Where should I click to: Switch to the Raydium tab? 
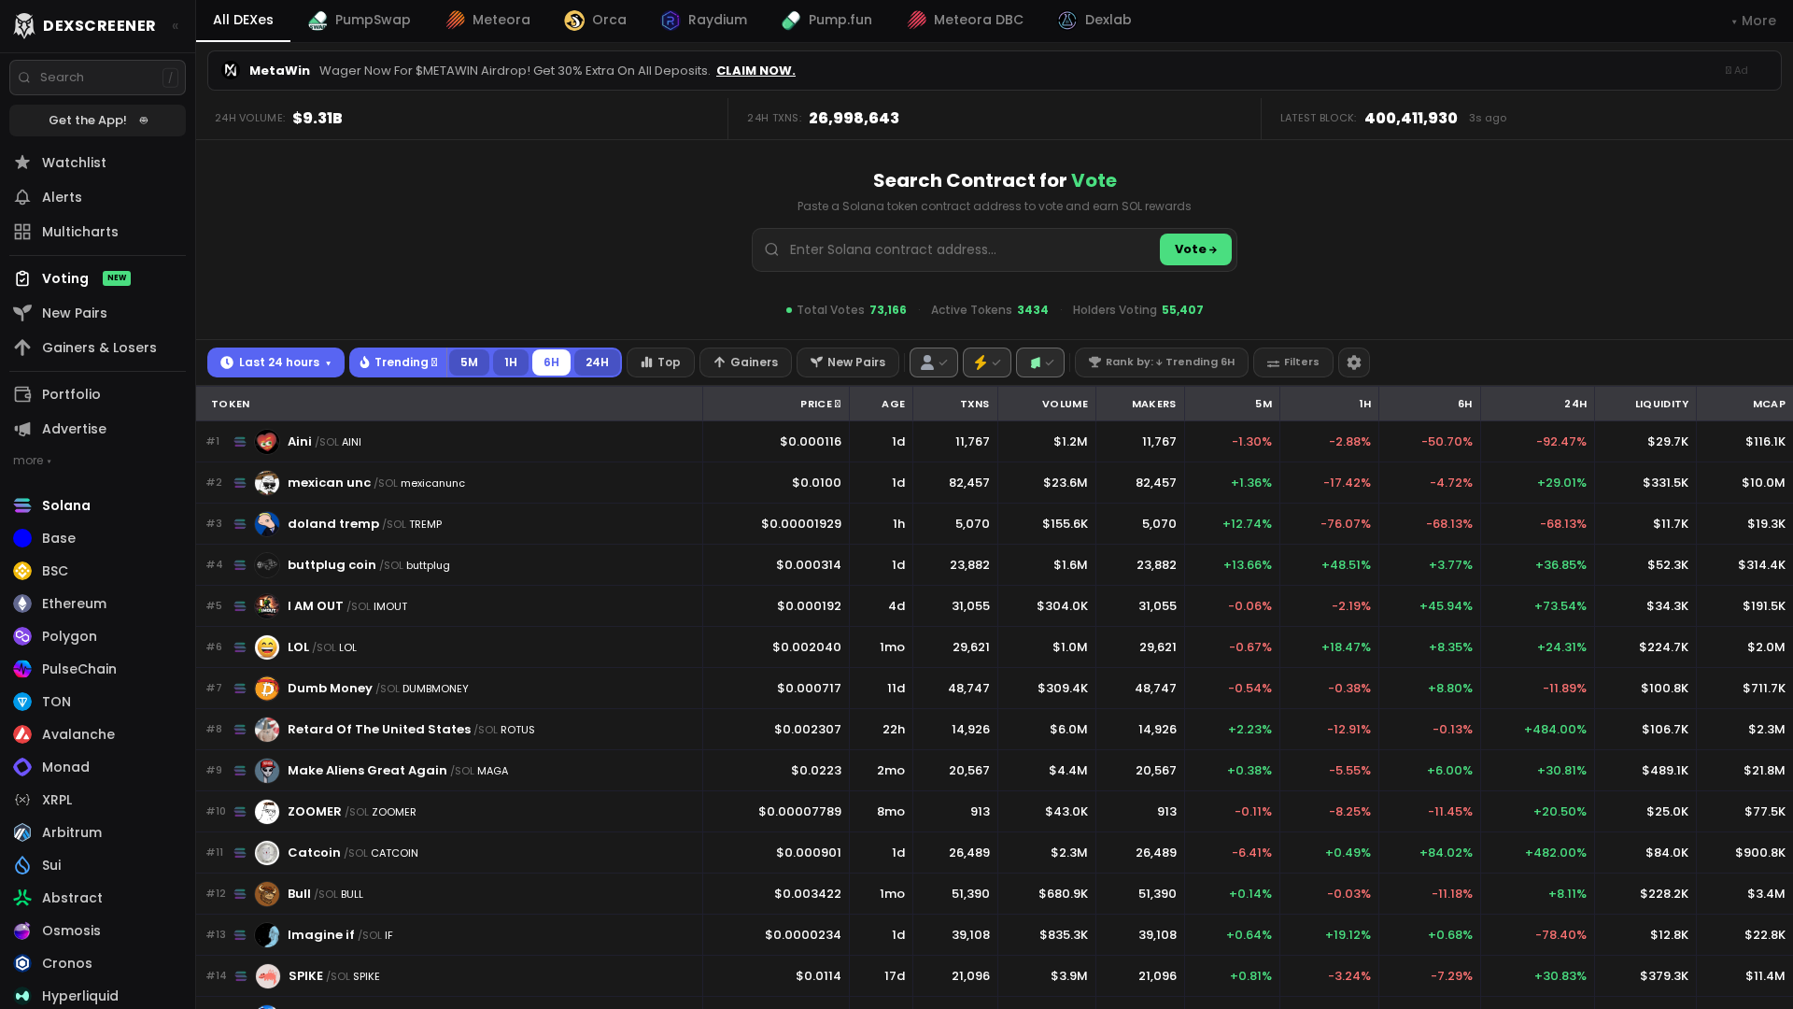coord(704,21)
